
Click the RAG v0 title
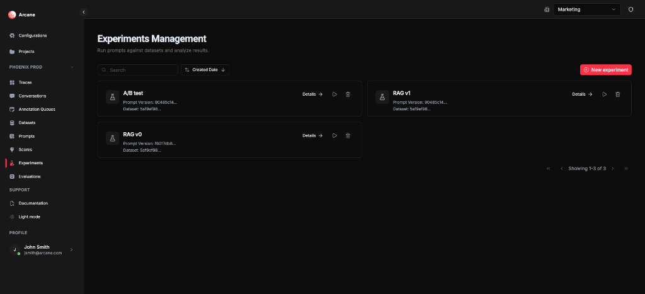click(x=132, y=134)
